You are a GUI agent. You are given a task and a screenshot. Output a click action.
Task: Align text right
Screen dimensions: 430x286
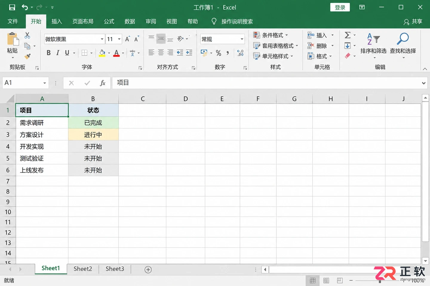[170, 53]
